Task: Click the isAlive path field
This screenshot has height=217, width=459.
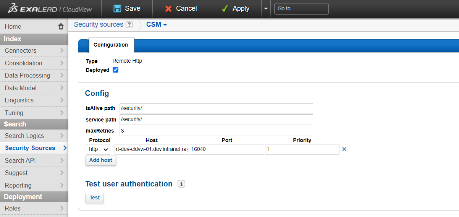Action: [216, 108]
